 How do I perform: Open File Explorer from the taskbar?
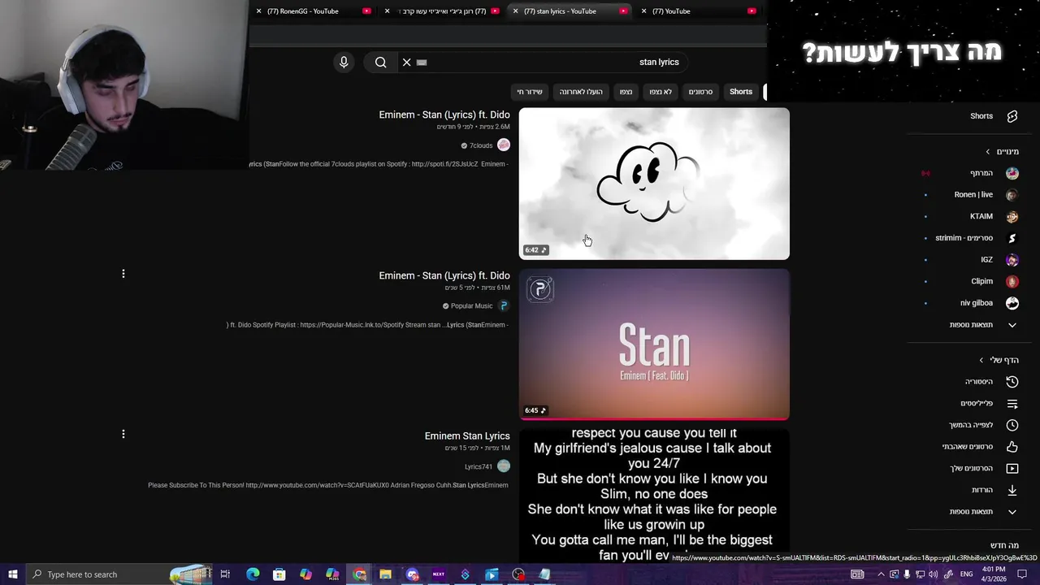385,574
